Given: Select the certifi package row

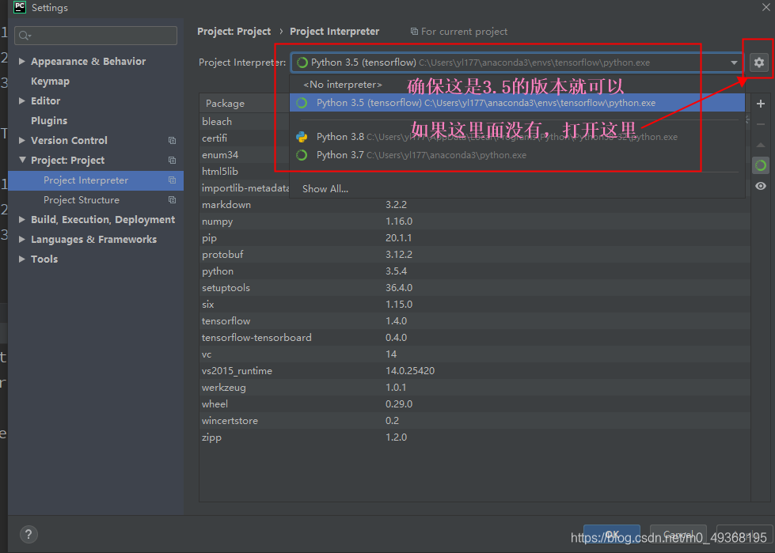Looking at the screenshot, I should coord(245,138).
